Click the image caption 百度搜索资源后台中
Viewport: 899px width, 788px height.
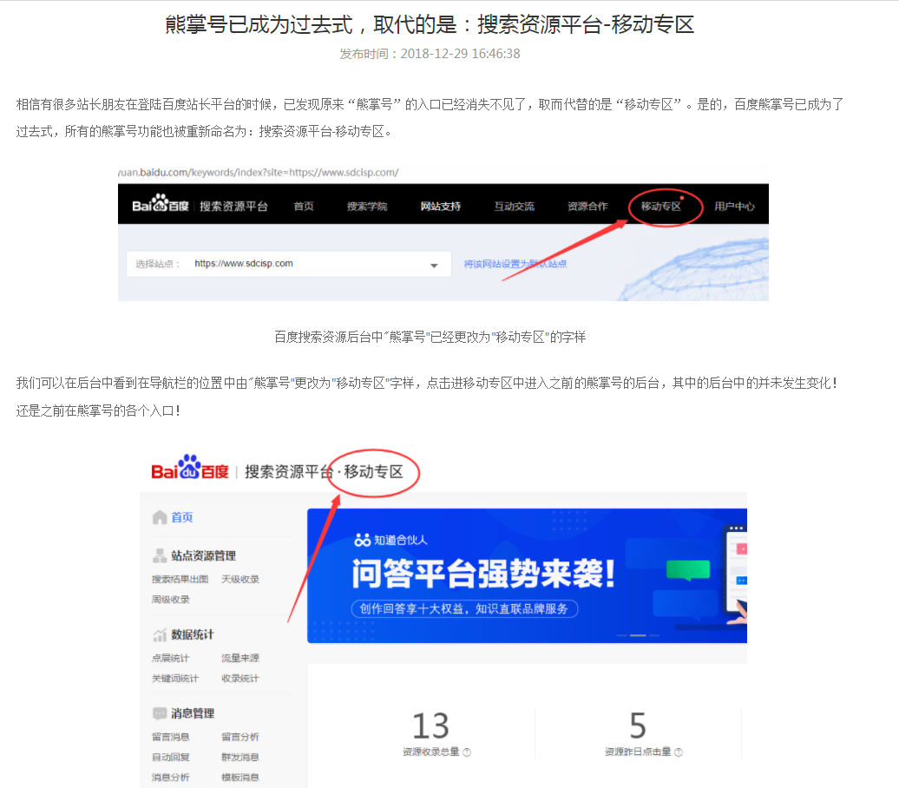[430, 337]
